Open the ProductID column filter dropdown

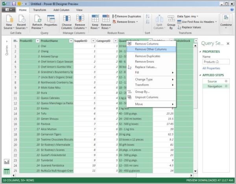click(x=37, y=41)
